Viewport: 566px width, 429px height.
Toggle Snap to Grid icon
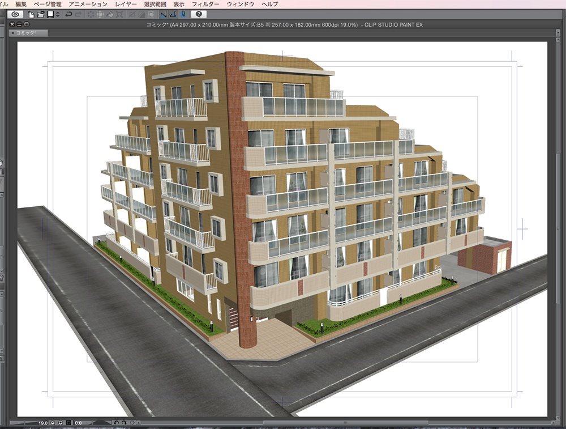[x=183, y=15]
